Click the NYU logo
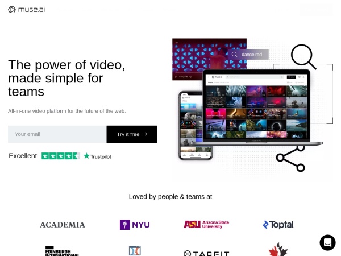This screenshot has height=256, width=341. [x=135, y=225]
